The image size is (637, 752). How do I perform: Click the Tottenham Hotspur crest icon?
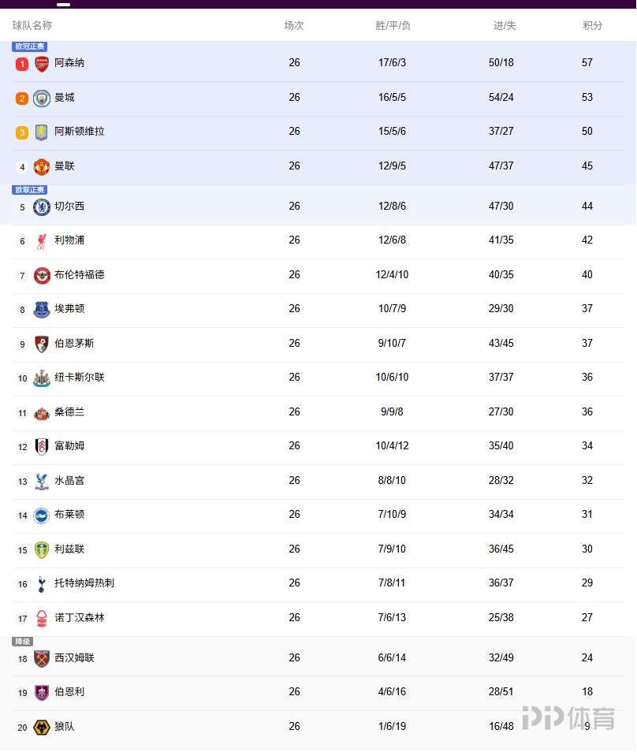tap(42, 584)
